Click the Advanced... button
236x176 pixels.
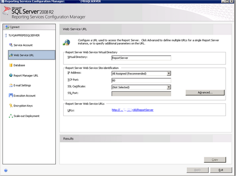coord(205,92)
